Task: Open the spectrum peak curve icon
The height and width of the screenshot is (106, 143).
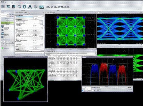Action: (x=30, y=7)
